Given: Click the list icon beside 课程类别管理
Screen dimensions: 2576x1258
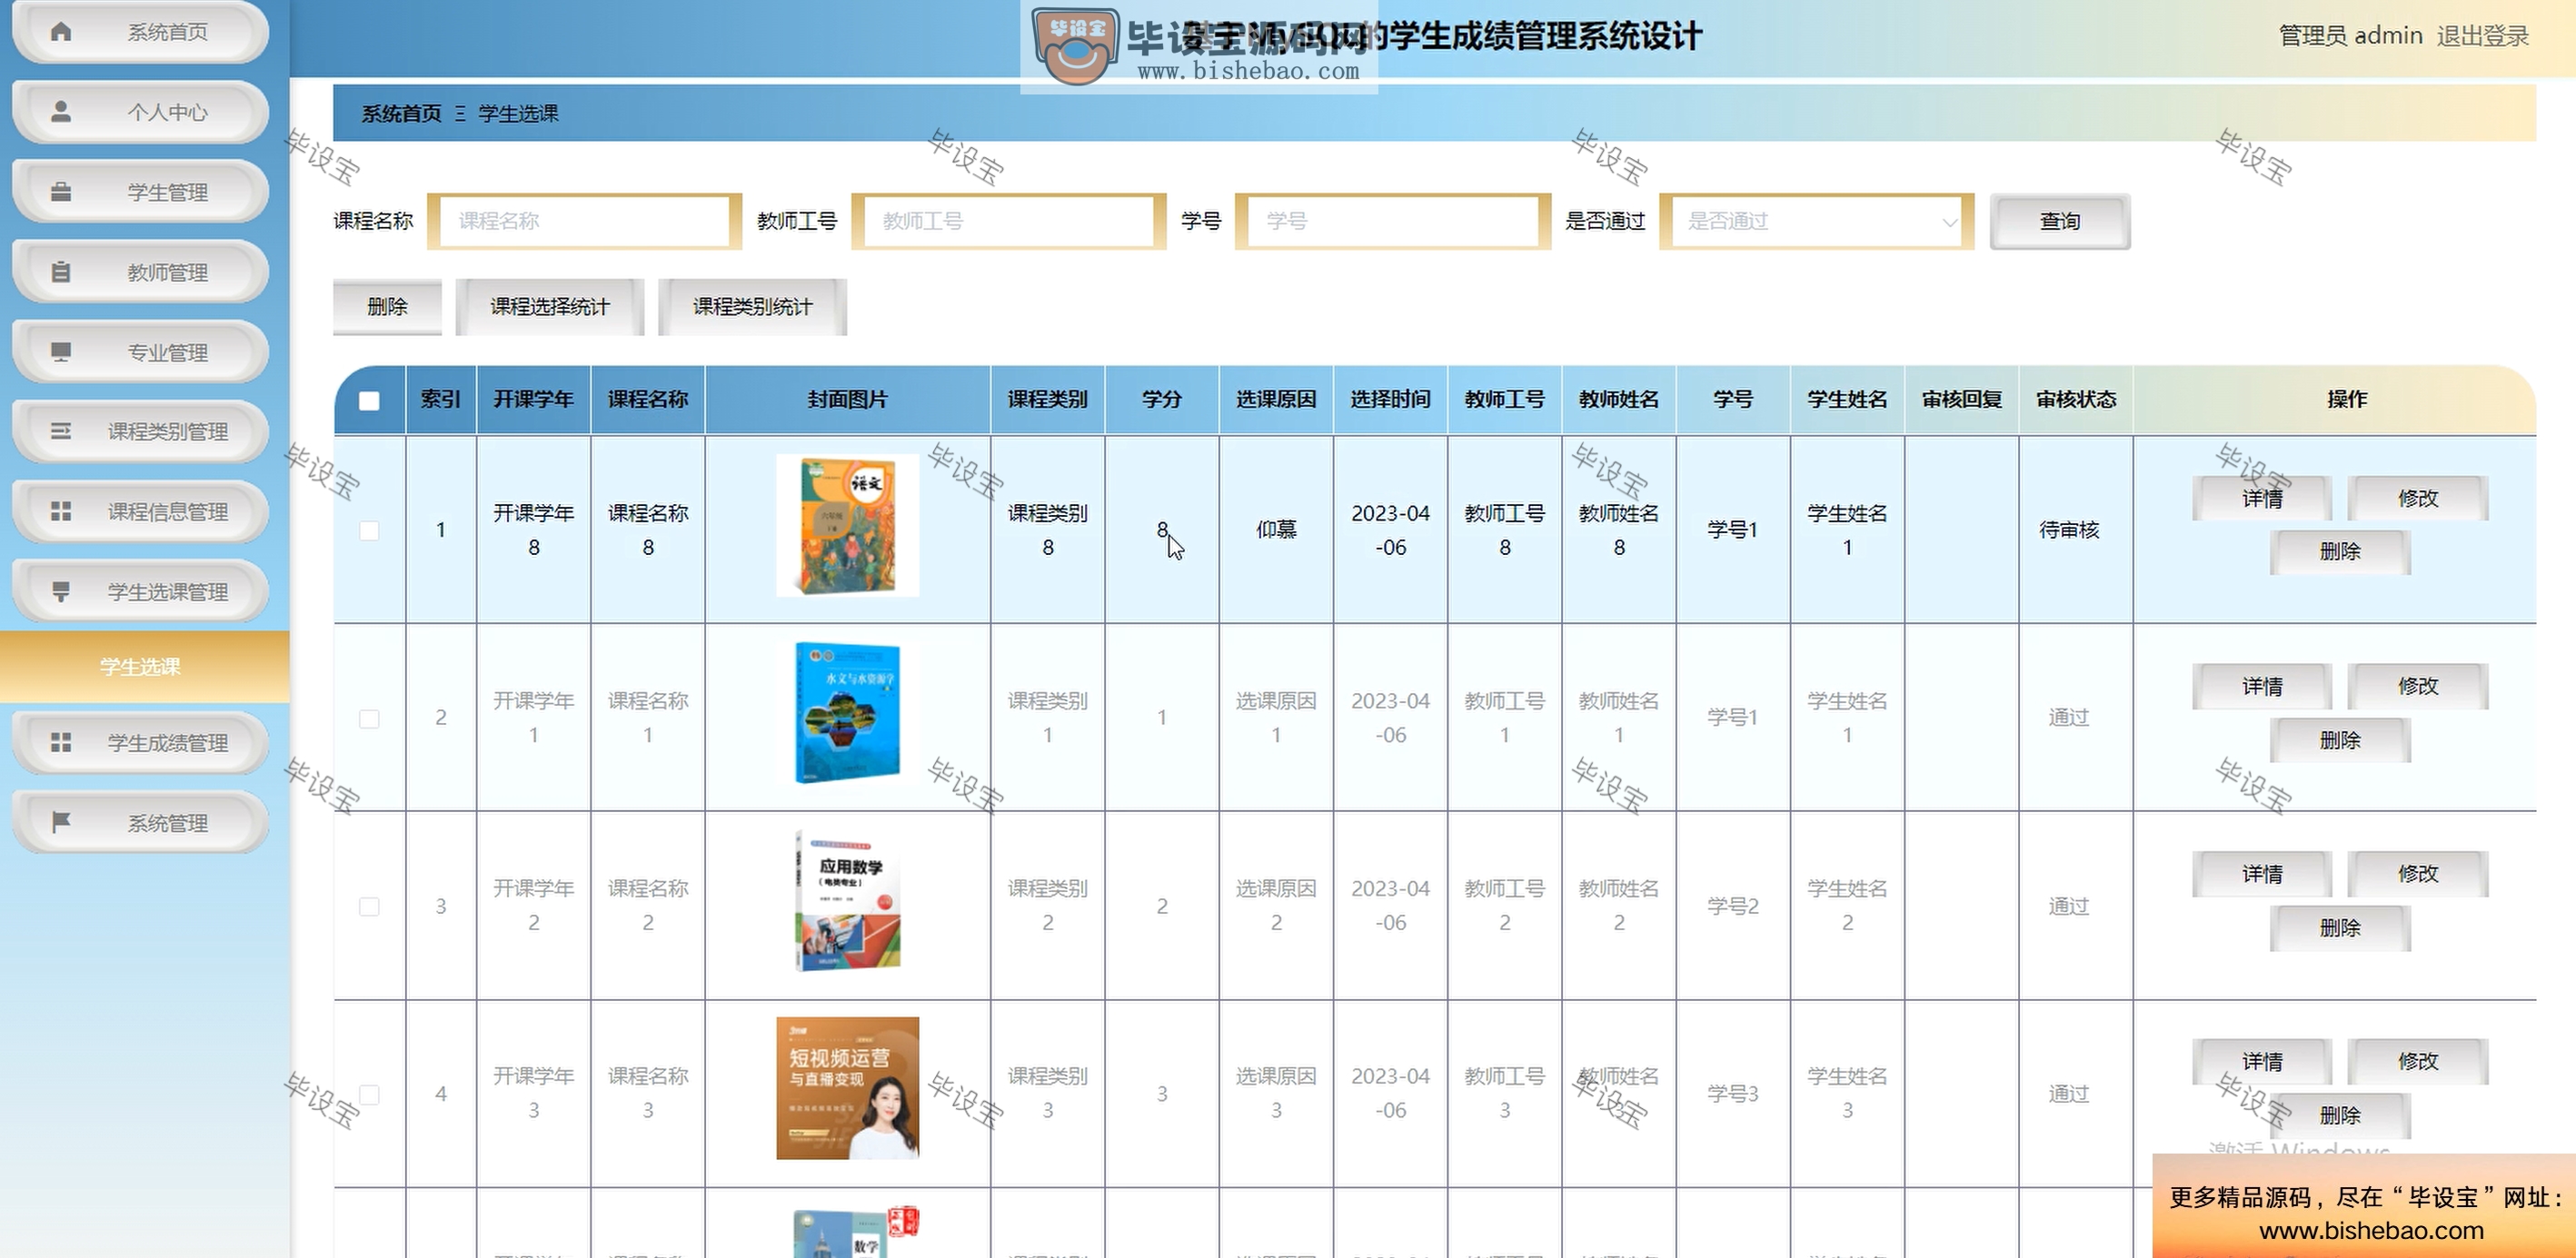Looking at the screenshot, I should tap(61, 431).
